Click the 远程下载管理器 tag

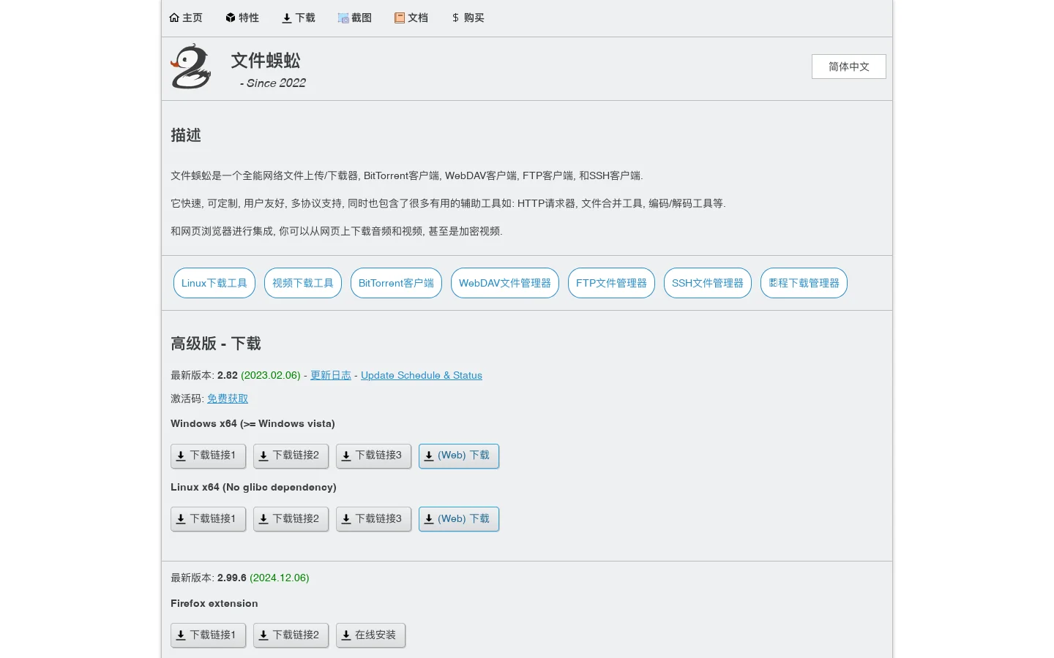(804, 283)
